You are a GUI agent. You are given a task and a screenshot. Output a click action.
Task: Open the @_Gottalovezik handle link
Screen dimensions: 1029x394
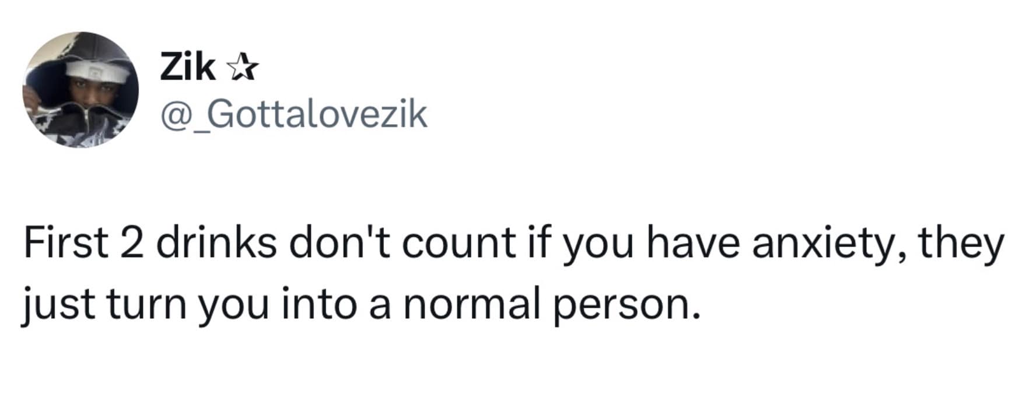pos(293,114)
